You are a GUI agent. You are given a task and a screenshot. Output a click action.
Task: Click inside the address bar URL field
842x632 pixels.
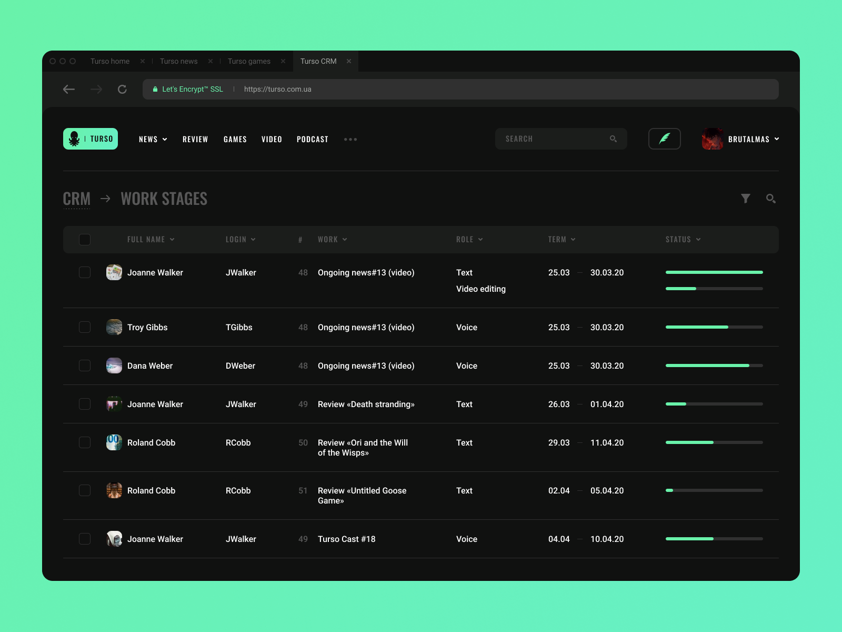[277, 89]
